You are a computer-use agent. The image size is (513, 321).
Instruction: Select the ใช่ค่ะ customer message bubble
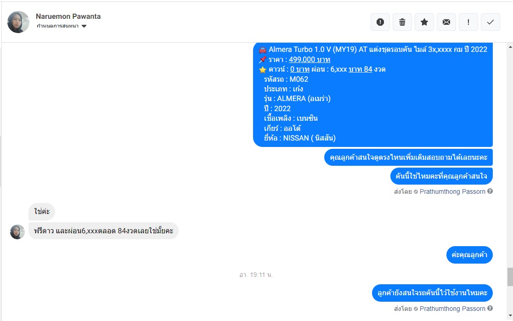pyautogui.click(x=41, y=211)
